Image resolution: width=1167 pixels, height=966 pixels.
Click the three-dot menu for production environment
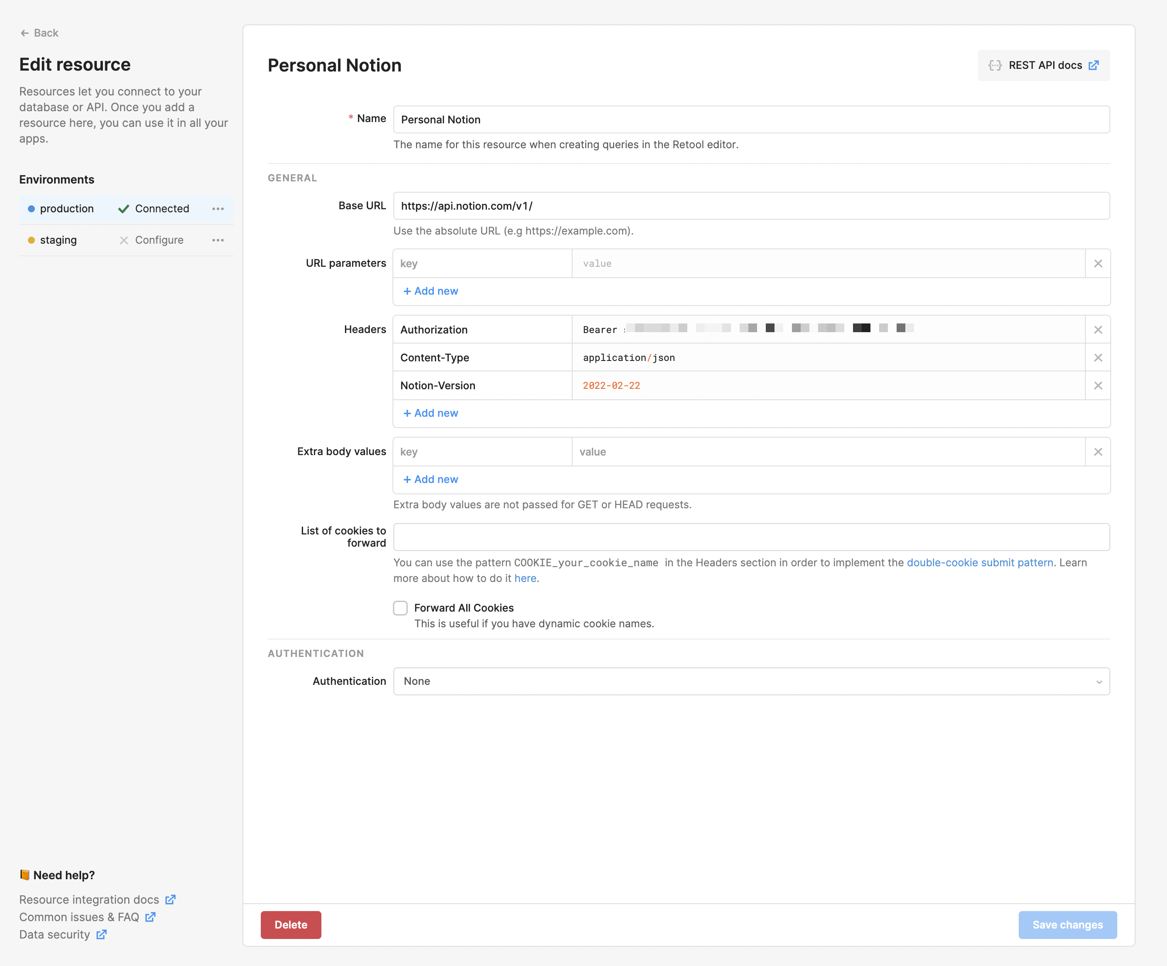218,209
